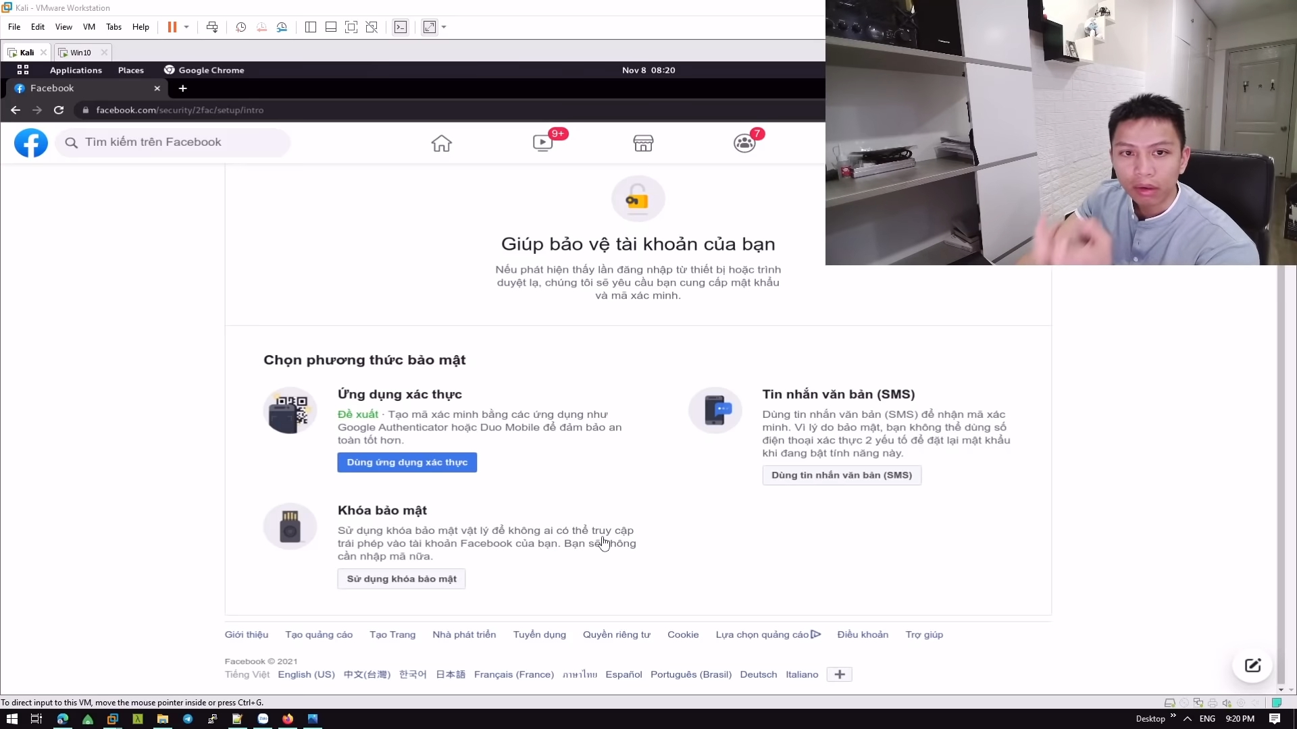Focus the Tìm kiếm trên Facebook search field
This screenshot has height=729, width=1297.
coord(173,142)
